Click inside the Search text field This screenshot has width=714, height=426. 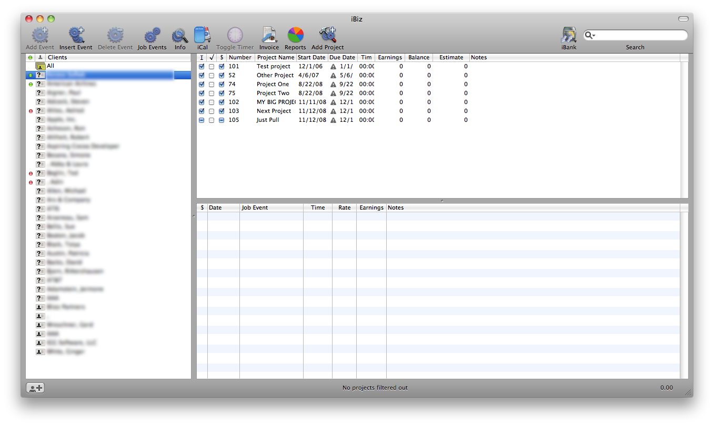pos(639,35)
